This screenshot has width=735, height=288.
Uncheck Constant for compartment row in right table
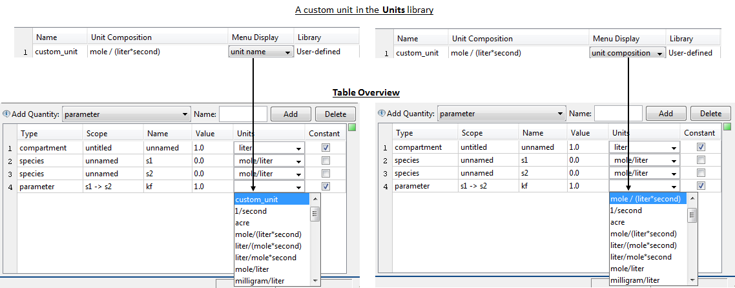(x=701, y=147)
